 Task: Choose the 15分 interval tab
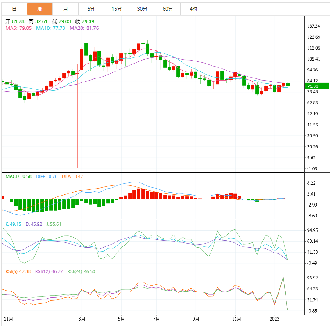[117, 9]
